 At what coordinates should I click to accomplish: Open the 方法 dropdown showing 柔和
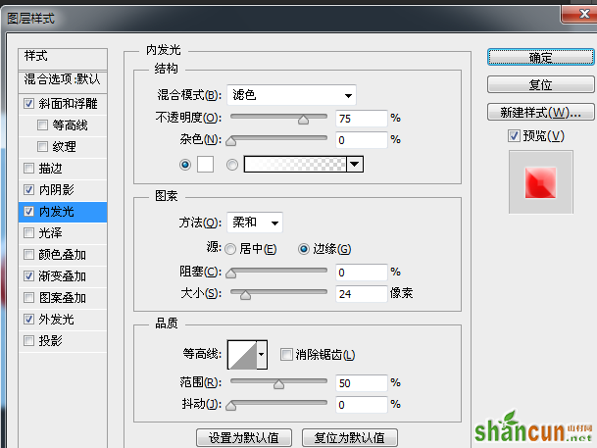tap(255, 223)
